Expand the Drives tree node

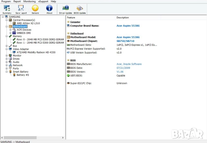6,59
